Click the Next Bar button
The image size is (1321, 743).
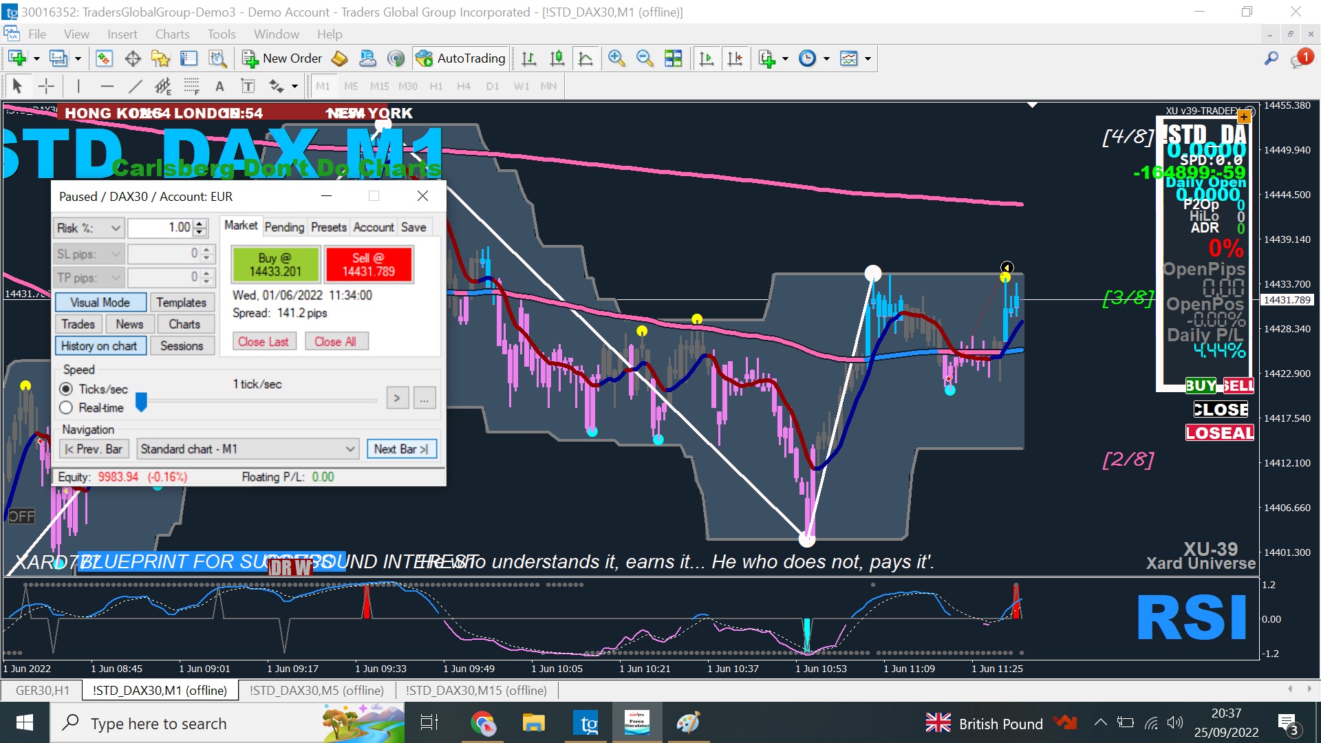[x=401, y=449]
